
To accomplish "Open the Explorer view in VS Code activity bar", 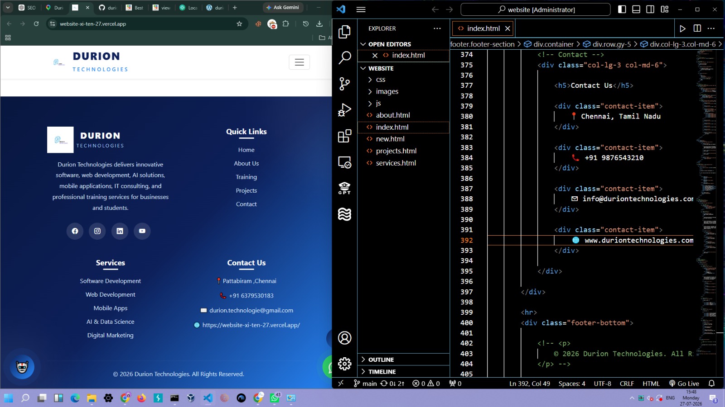I will (x=344, y=32).
